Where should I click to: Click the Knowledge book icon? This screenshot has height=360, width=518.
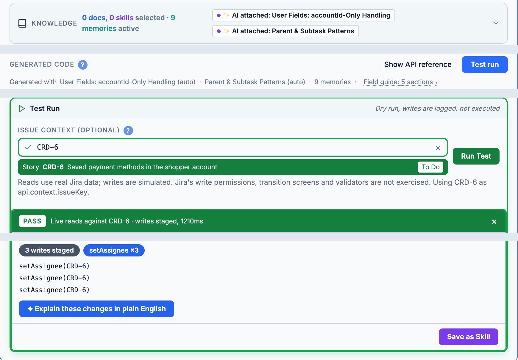click(x=22, y=23)
